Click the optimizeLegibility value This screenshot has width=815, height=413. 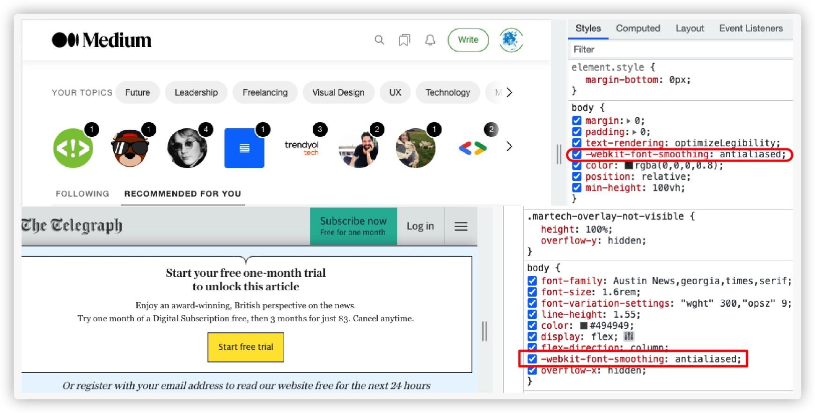point(725,143)
